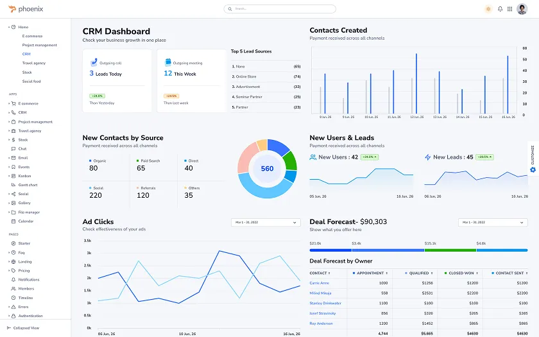This screenshot has height=337, width=539.
Task: Sort table by CONTACT column header
Action: coord(320,273)
